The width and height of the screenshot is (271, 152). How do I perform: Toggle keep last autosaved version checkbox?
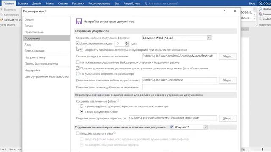tap(82, 50)
